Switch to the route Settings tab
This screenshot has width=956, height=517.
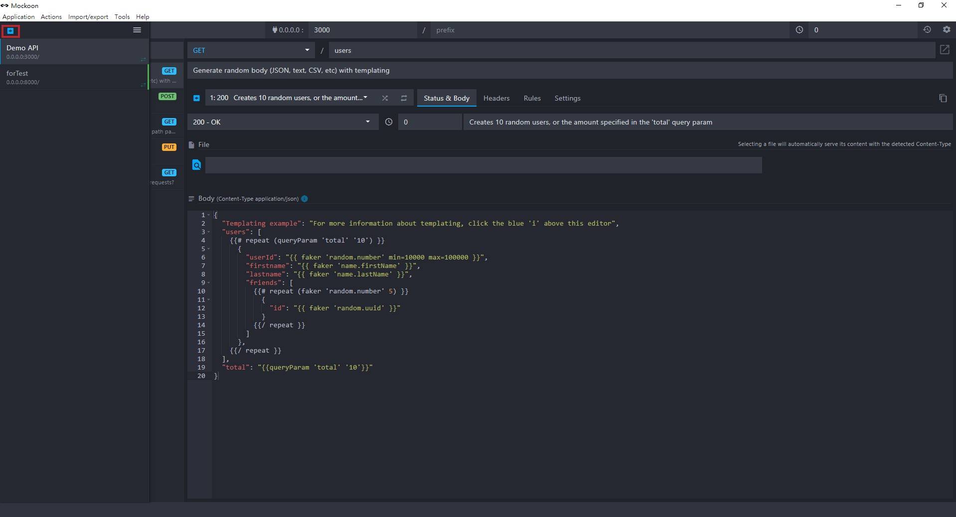pyautogui.click(x=568, y=98)
